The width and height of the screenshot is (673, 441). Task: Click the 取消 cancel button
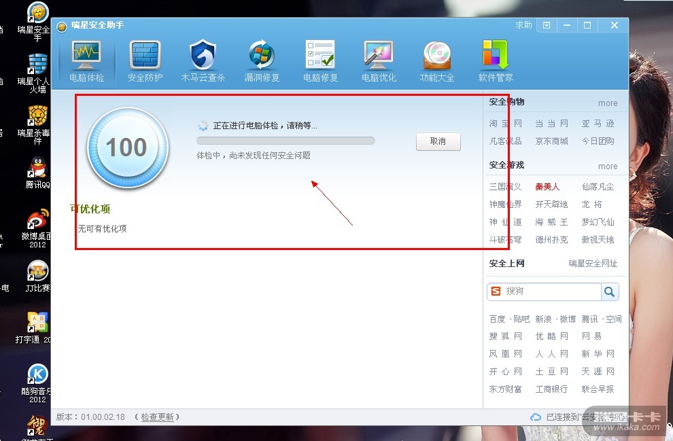438,141
